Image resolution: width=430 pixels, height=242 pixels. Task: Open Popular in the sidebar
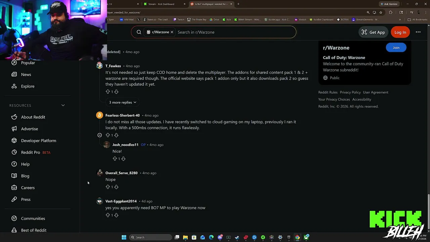pyautogui.click(x=28, y=63)
